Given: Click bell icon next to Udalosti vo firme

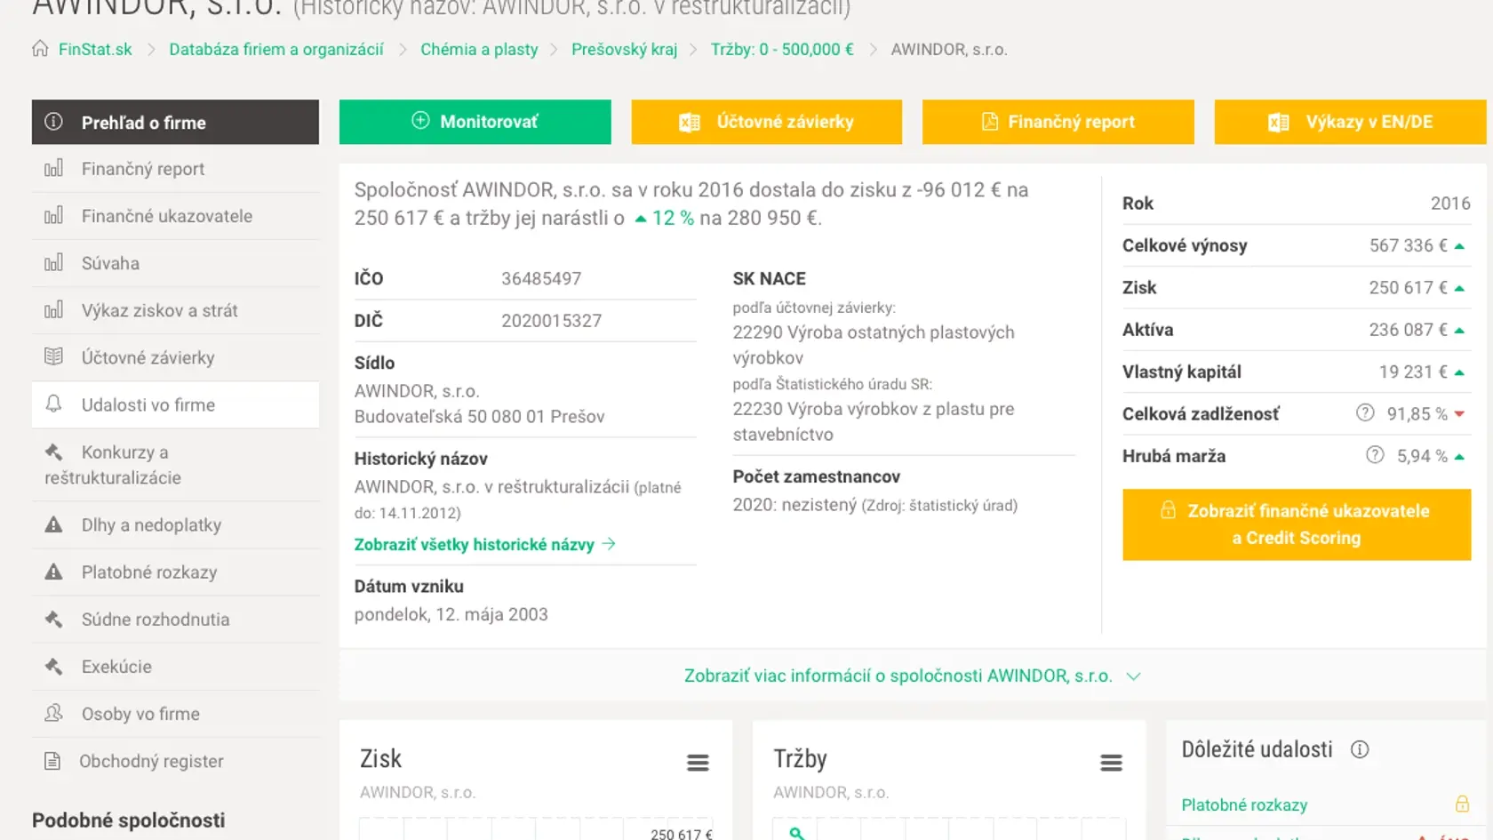Looking at the screenshot, I should (x=53, y=404).
